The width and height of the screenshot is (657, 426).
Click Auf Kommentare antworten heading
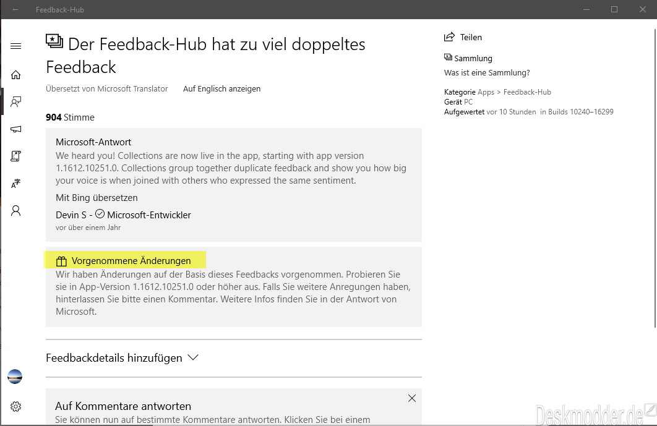point(123,406)
